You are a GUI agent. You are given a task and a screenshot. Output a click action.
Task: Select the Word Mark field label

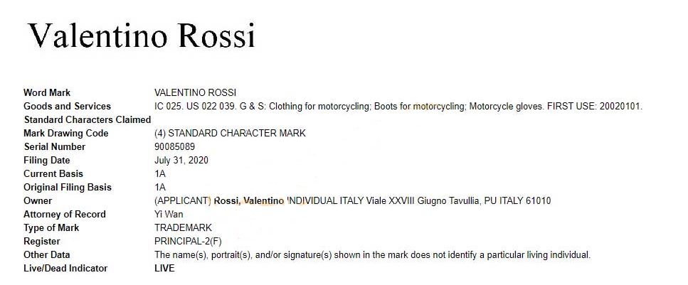click(x=47, y=92)
